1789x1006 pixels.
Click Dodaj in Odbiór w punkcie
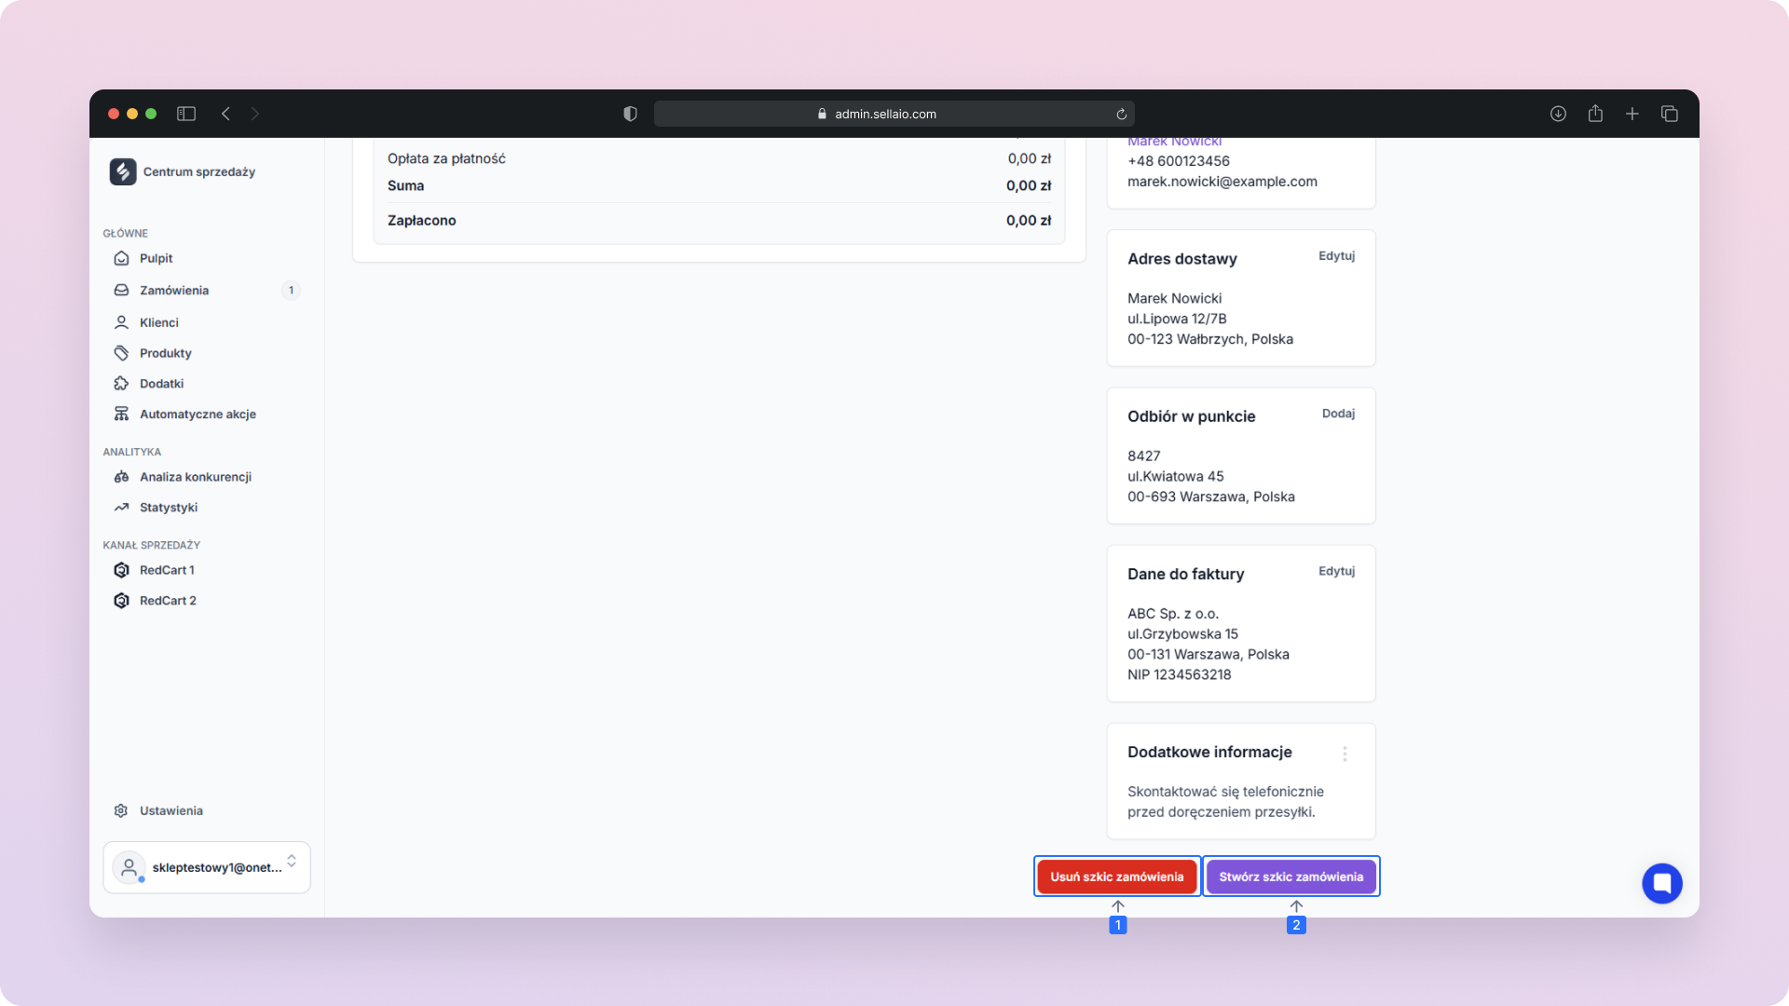tap(1338, 414)
